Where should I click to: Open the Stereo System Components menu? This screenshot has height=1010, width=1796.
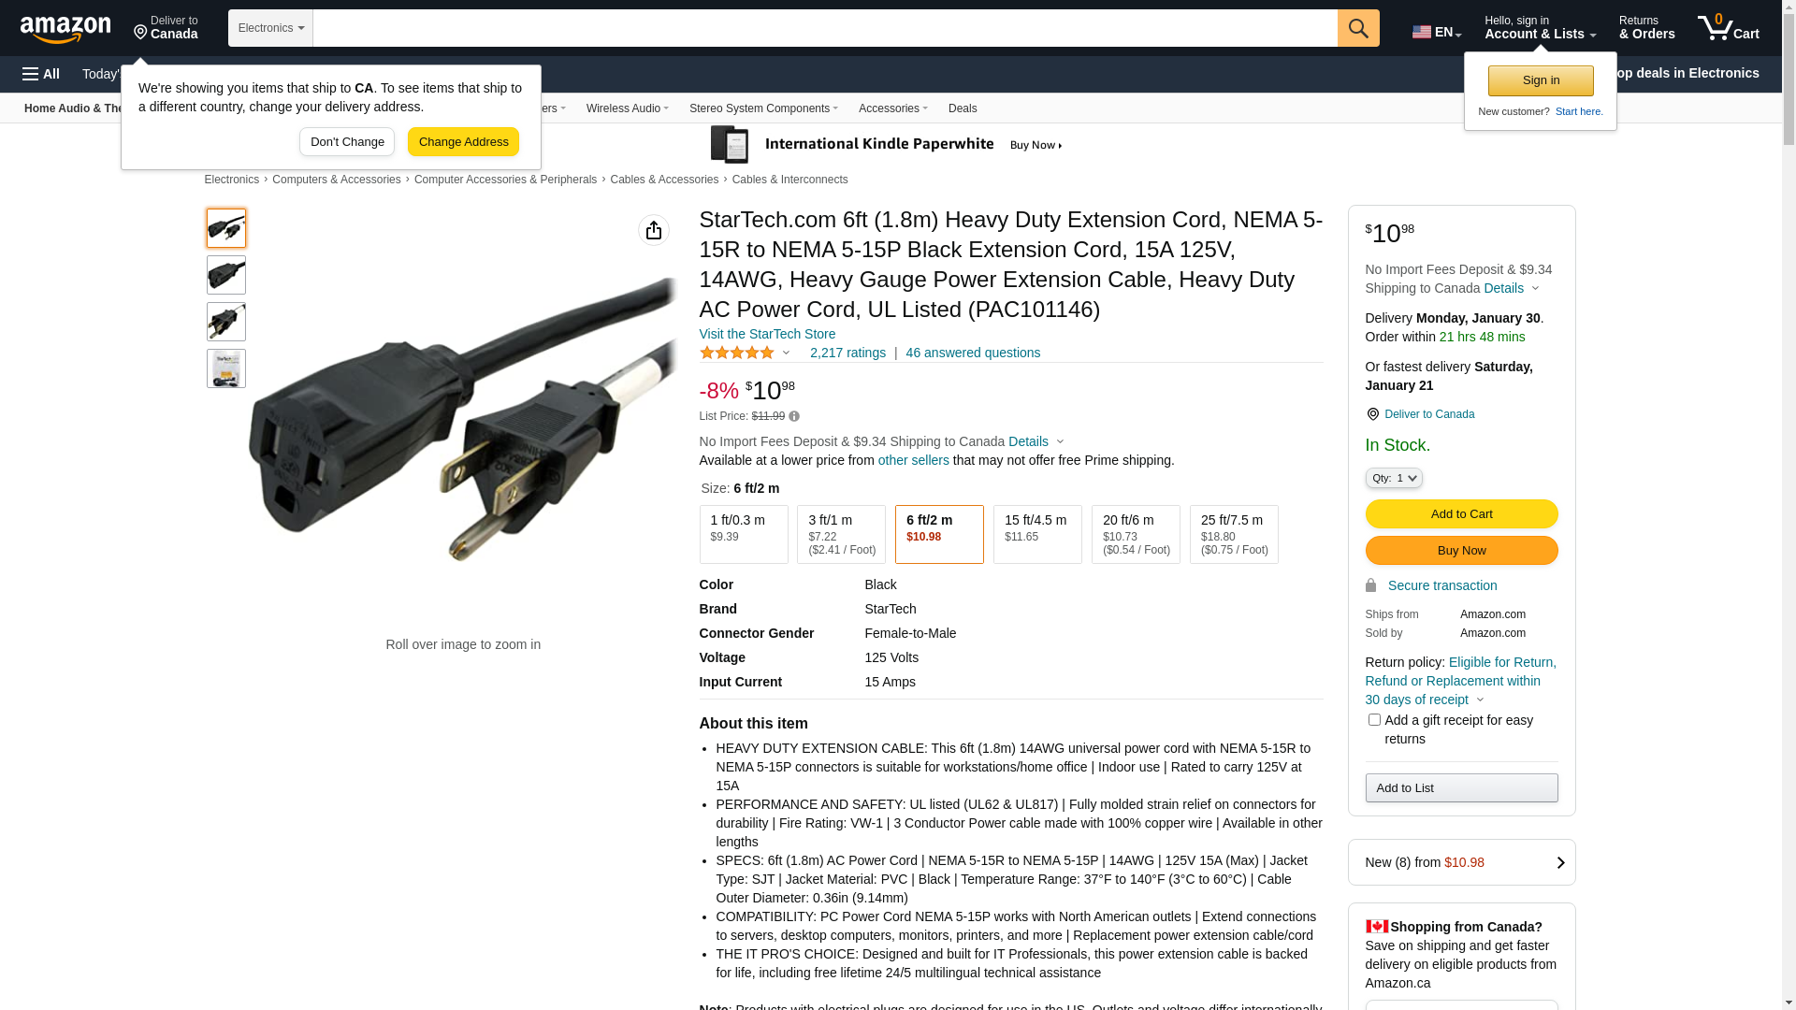(763, 108)
